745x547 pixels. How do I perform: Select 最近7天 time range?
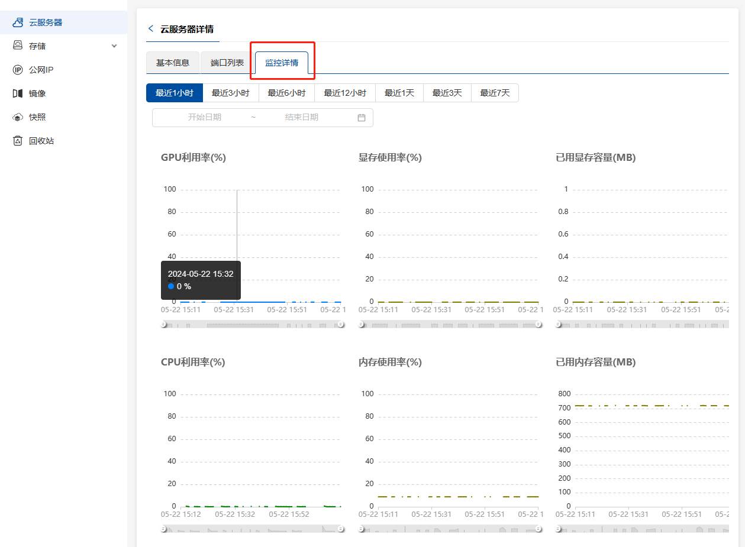tap(495, 93)
